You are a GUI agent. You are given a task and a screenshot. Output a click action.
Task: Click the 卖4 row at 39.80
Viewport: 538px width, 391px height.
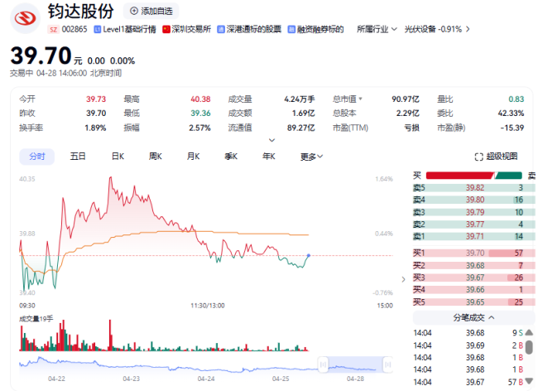coord(473,200)
